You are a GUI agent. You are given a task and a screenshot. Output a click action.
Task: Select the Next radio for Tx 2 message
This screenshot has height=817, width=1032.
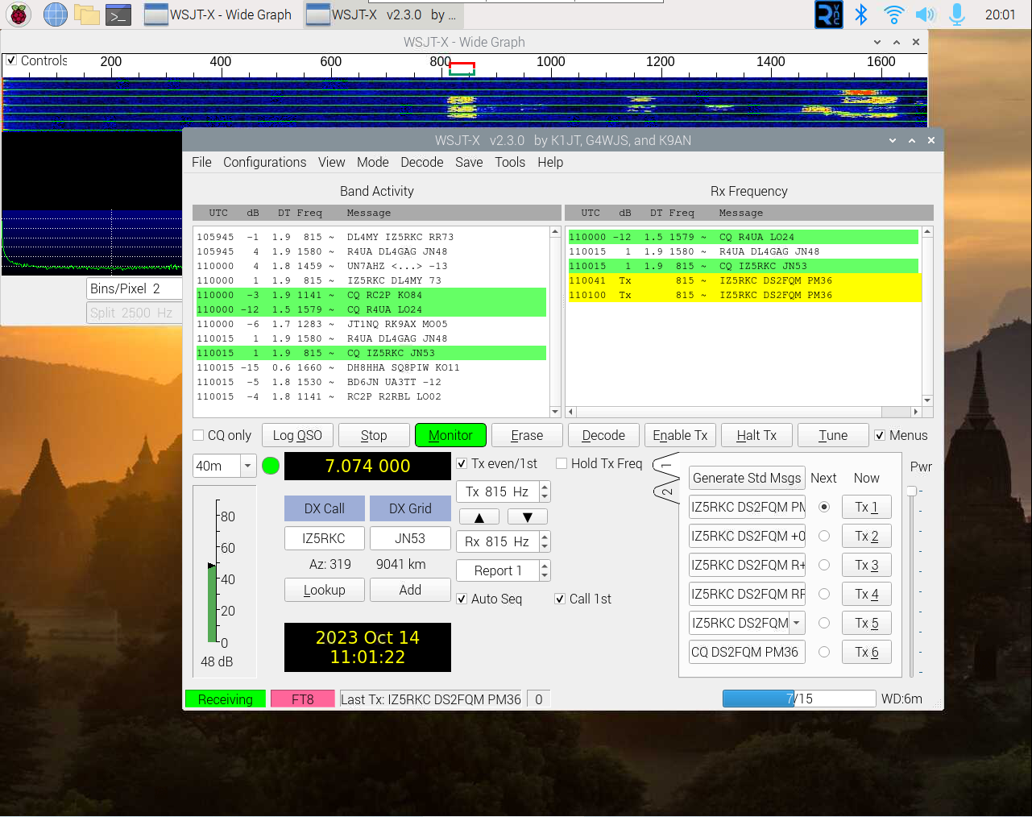tap(824, 536)
